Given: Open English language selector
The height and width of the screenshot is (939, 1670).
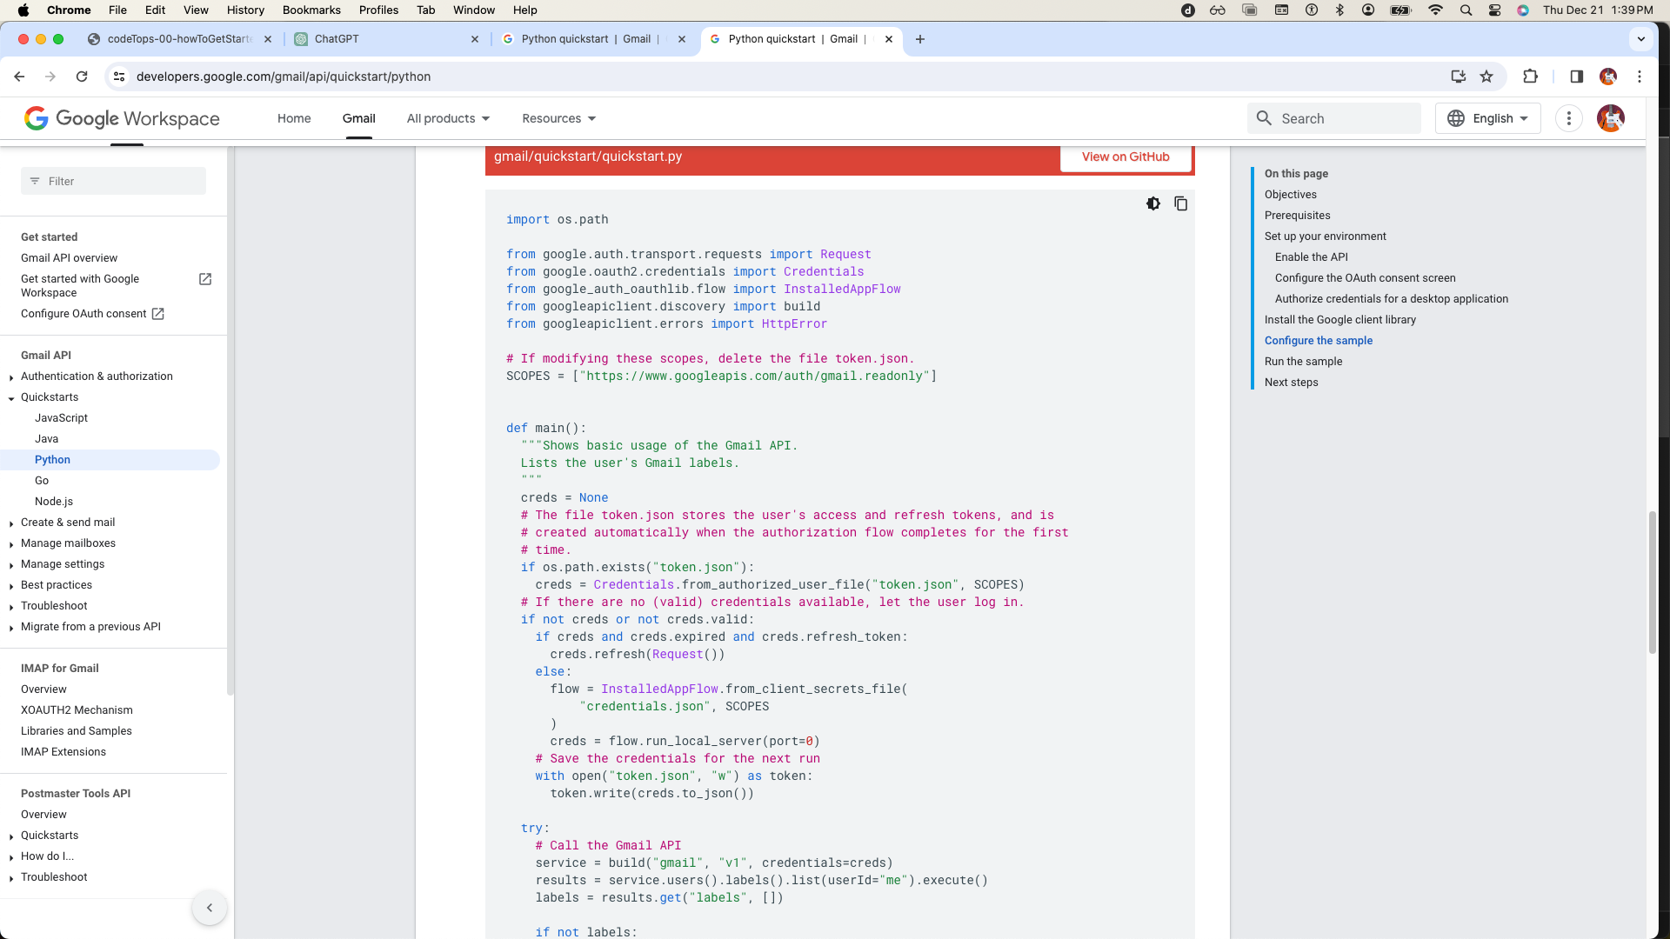Looking at the screenshot, I should (1487, 118).
